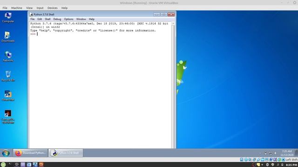This screenshot has height=167, width=298.
Task: Switch to the Firefox Download Python taskbar button
Action: coord(30,153)
